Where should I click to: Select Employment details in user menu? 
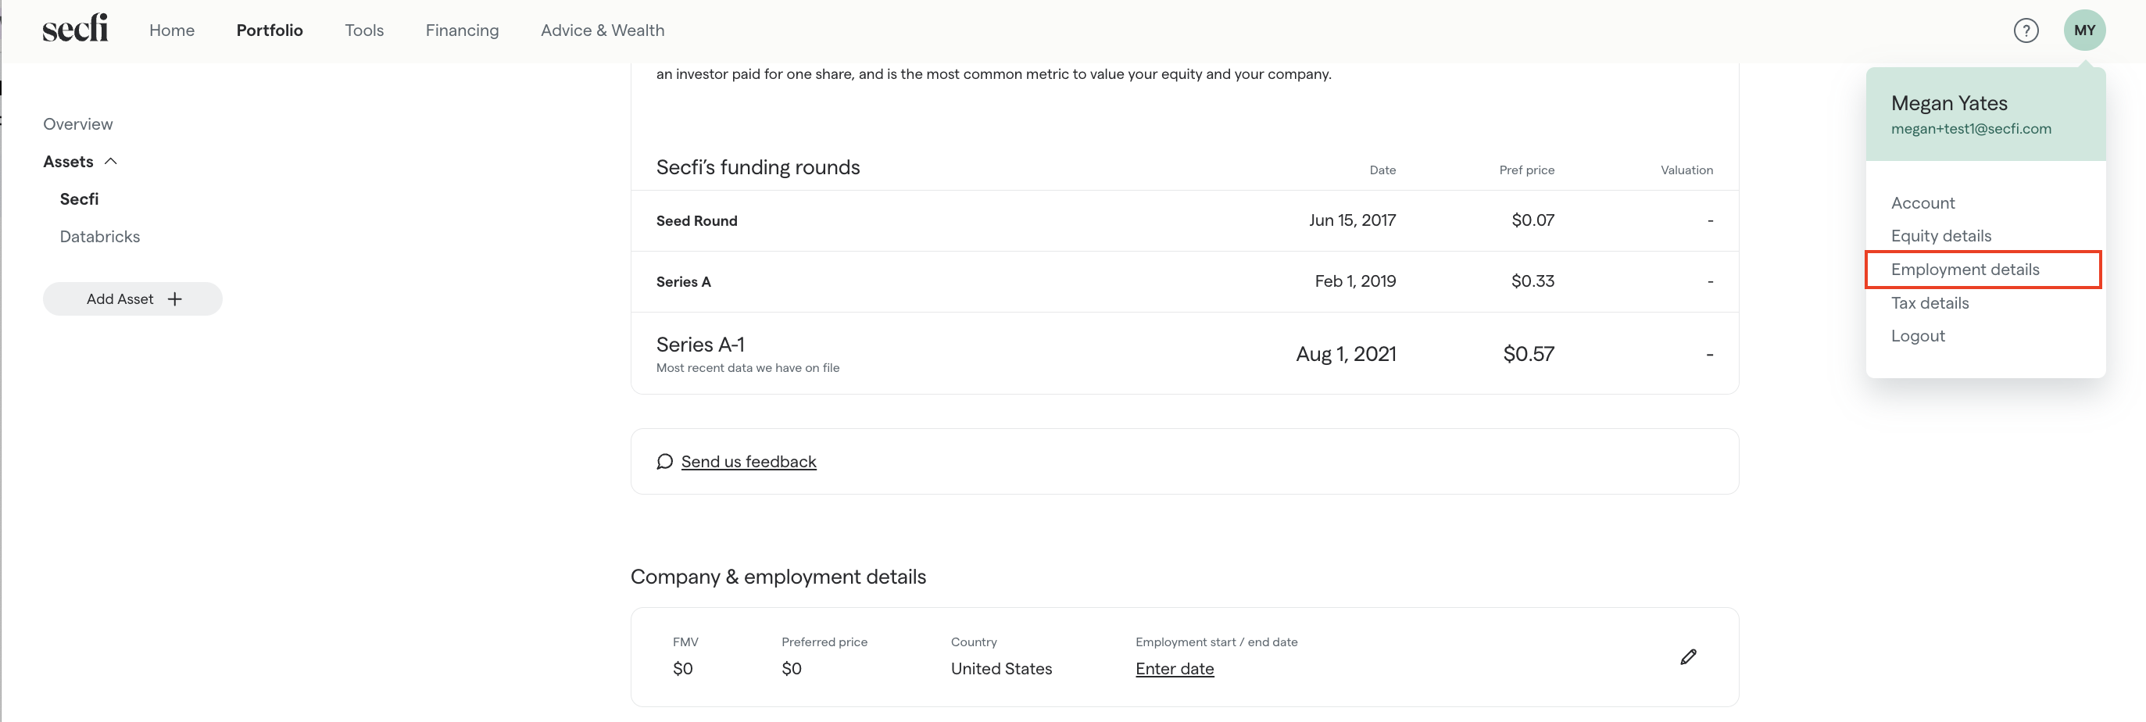1965,270
